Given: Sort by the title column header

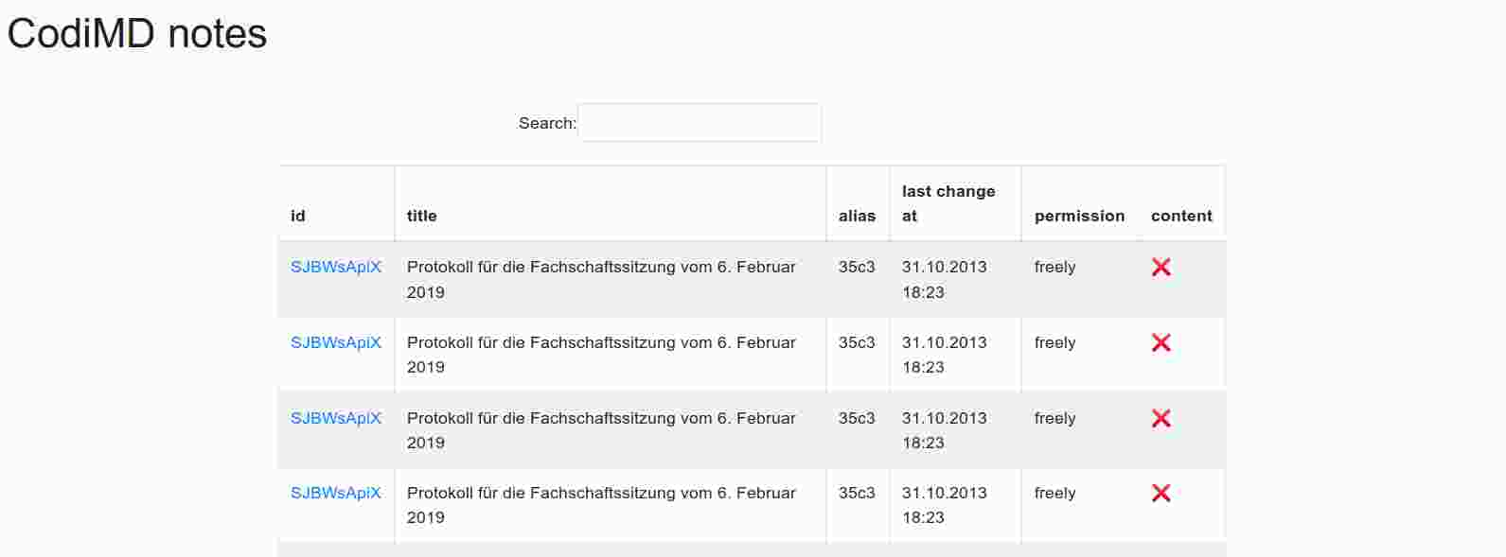Looking at the screenshot, I should pyautogui.click(x=422, y=216).
